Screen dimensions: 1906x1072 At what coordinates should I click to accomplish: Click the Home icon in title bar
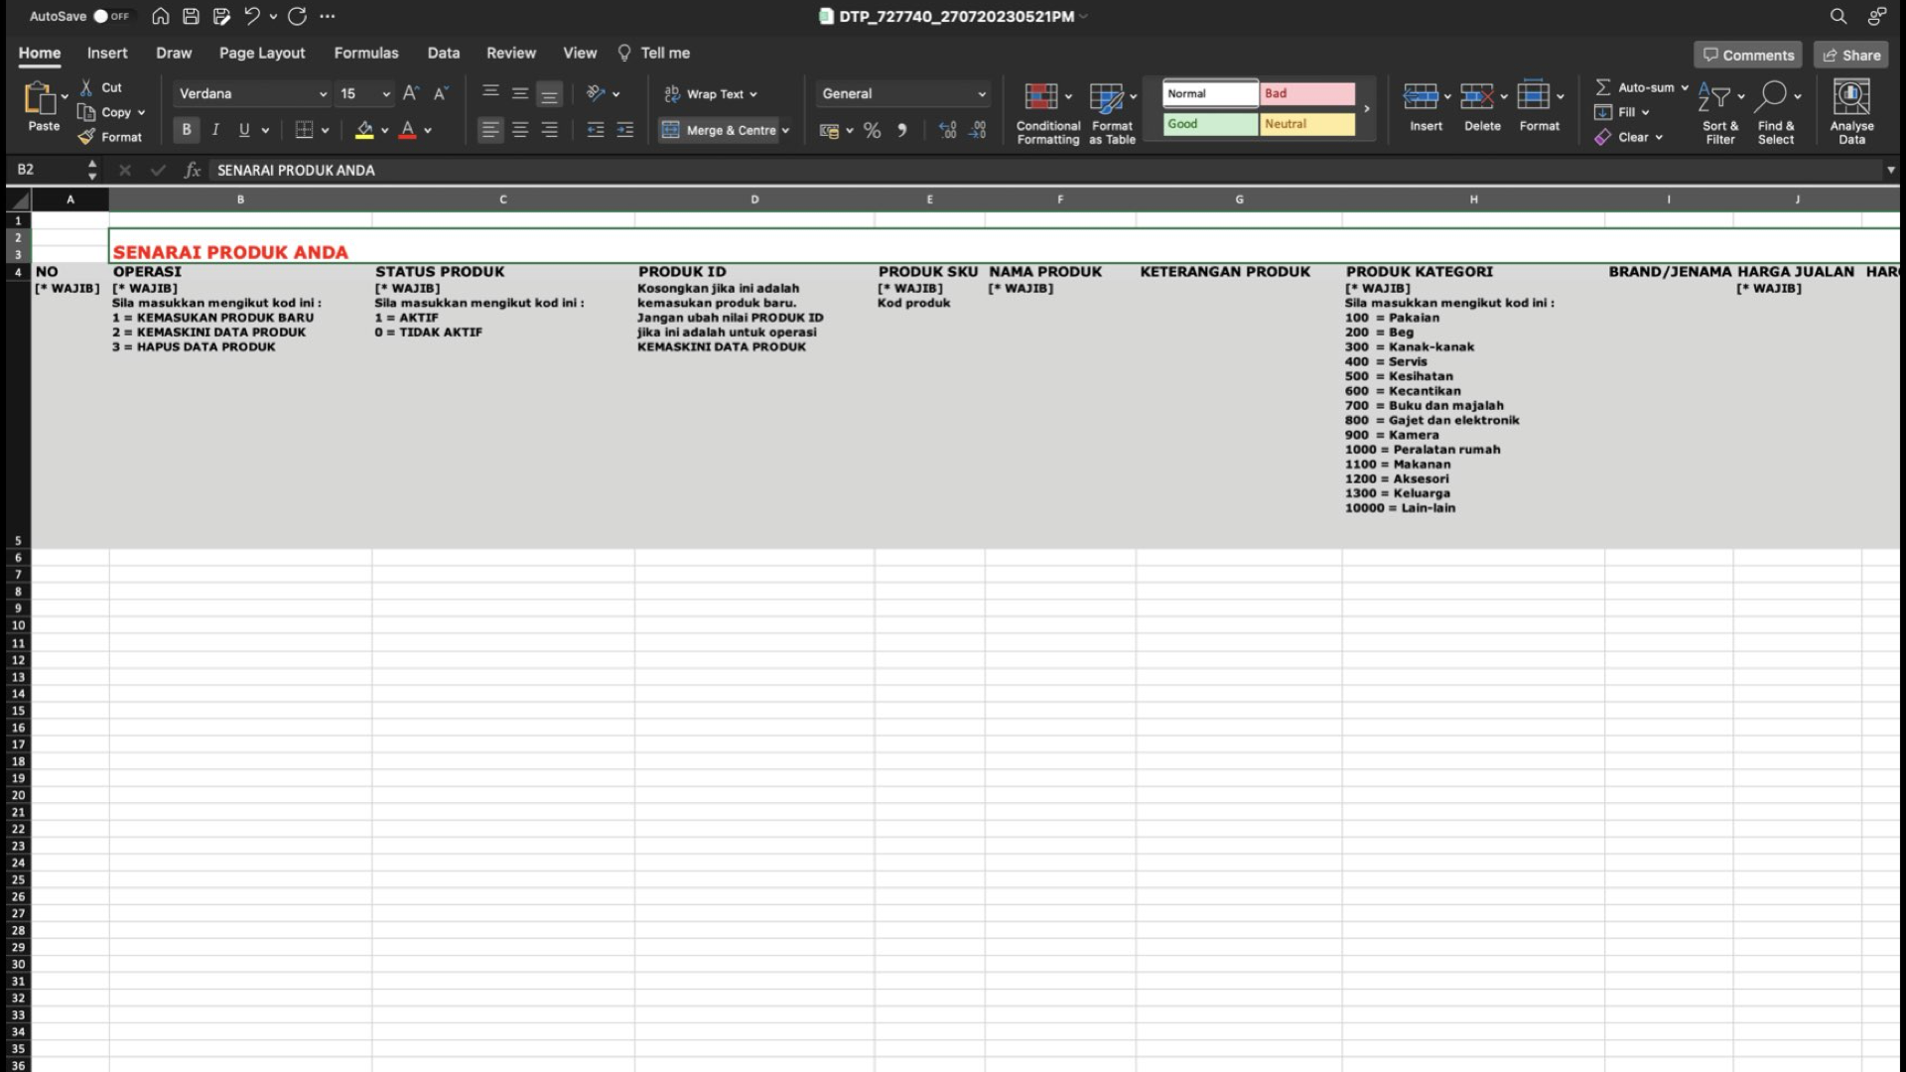pyautogui.click(x=160, y=16)
